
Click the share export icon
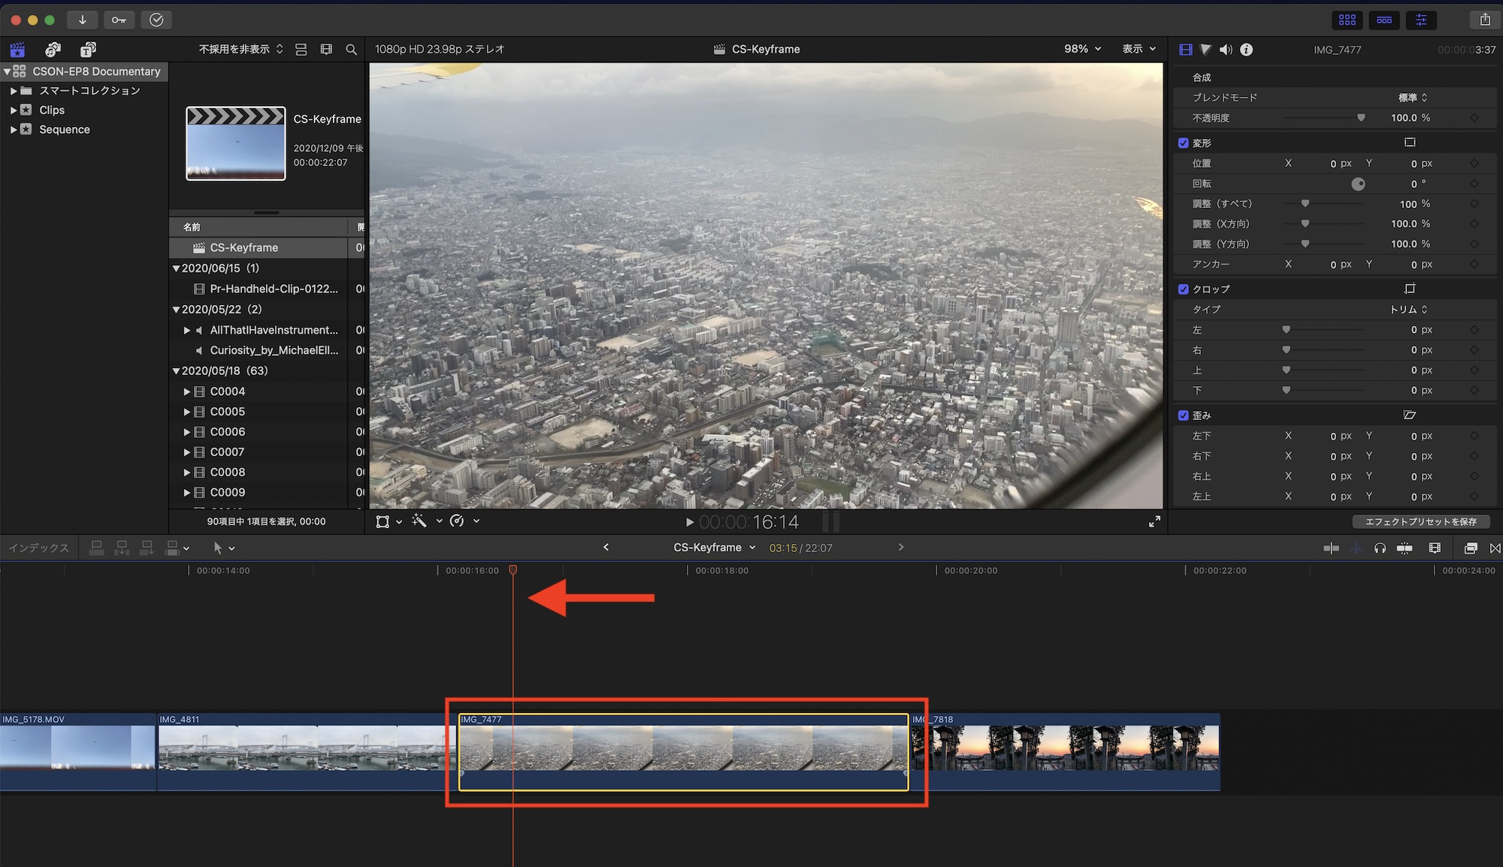click(1484, 20)
